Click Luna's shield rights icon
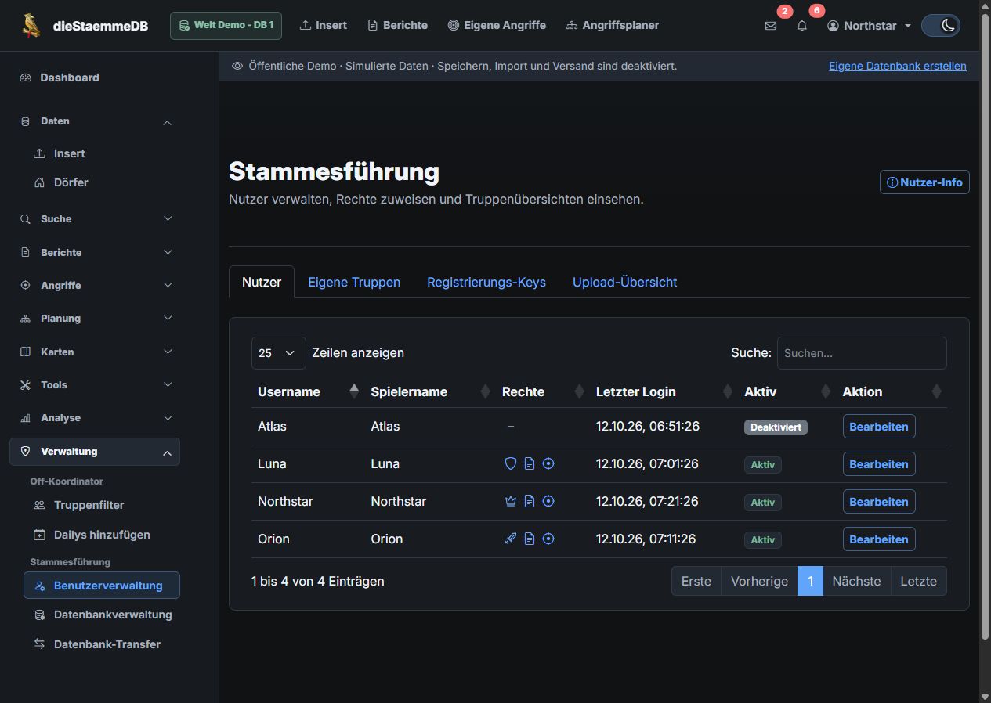 511,463
